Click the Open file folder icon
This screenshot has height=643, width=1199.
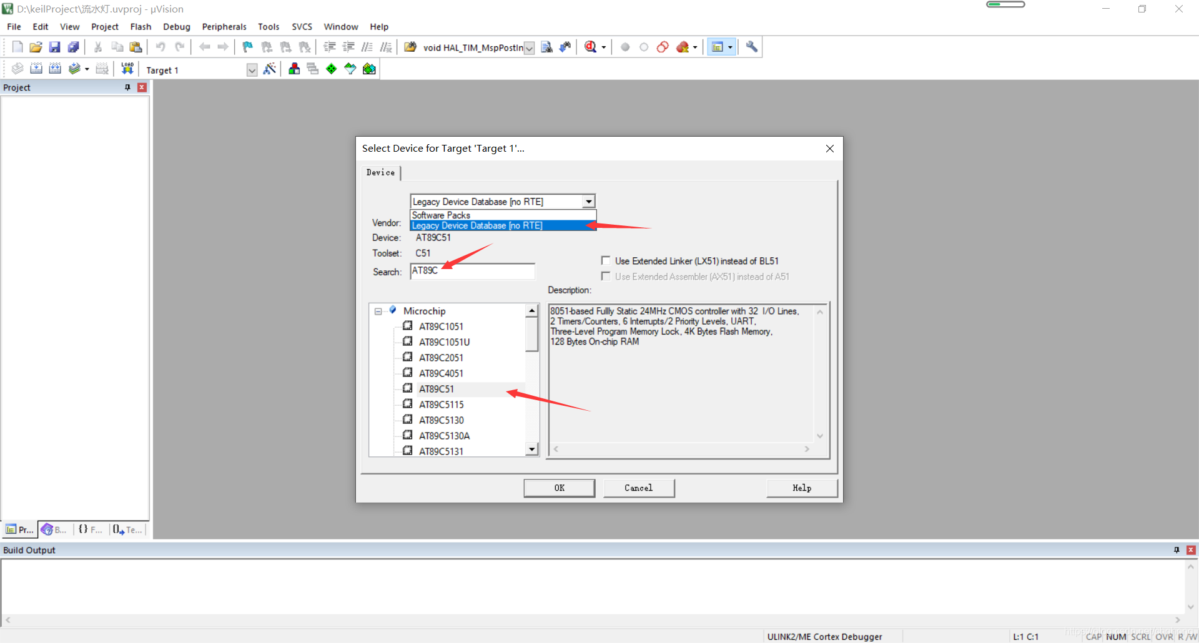click(36, 47)
